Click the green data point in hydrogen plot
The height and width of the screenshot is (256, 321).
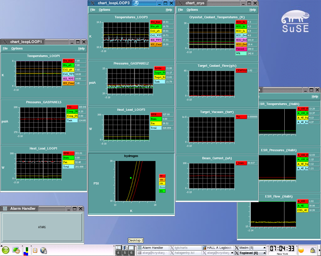click(131, 178)
